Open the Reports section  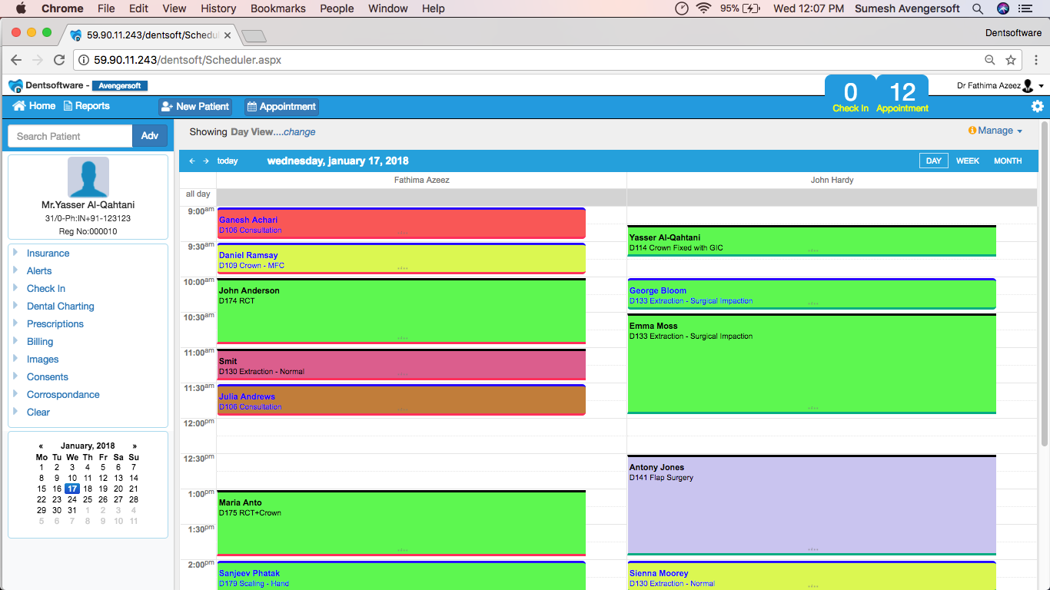point(86,105)
